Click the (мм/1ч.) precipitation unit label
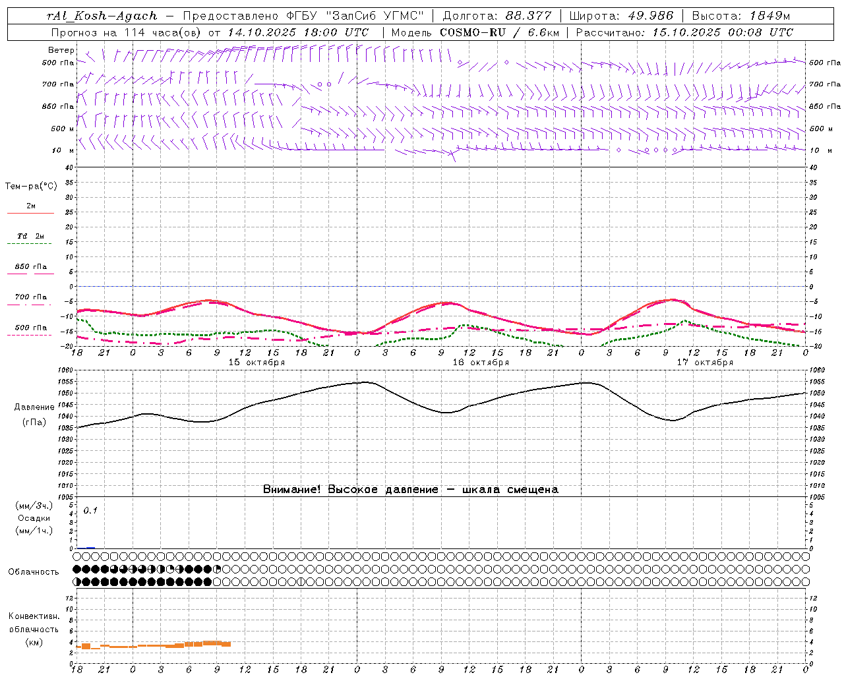 (x=34, y=531)
